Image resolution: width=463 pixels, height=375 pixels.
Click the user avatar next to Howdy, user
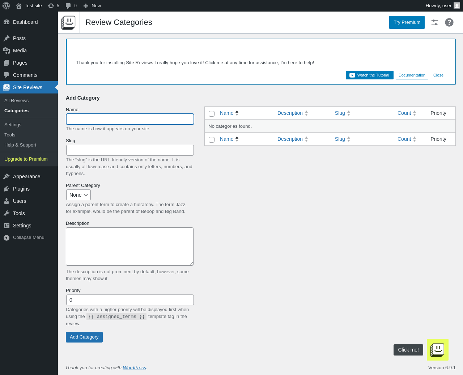(x=457, y=6)
